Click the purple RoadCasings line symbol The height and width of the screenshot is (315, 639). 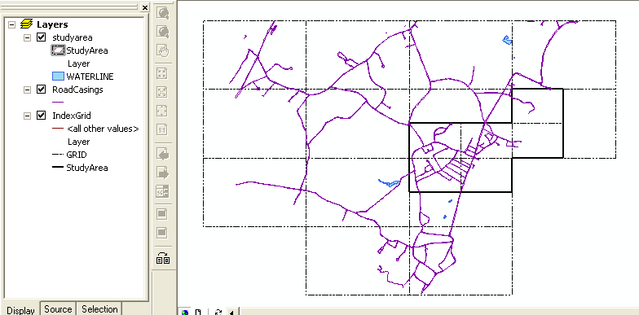[59, 103]
